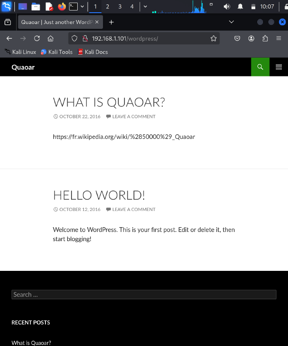The width and height of the screenshot is (288, 346).
Task: Go back to the previous page
Action: point(9,38)
